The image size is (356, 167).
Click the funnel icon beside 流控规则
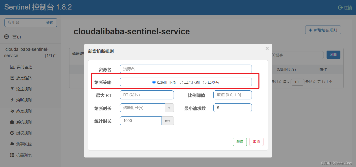point(12,89)
